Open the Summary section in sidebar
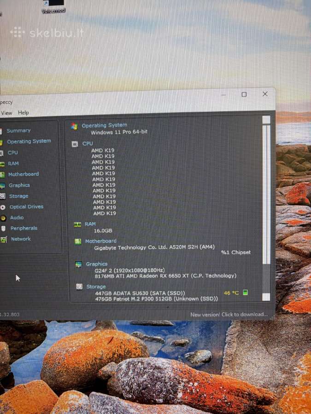 [x=18, y=131]
